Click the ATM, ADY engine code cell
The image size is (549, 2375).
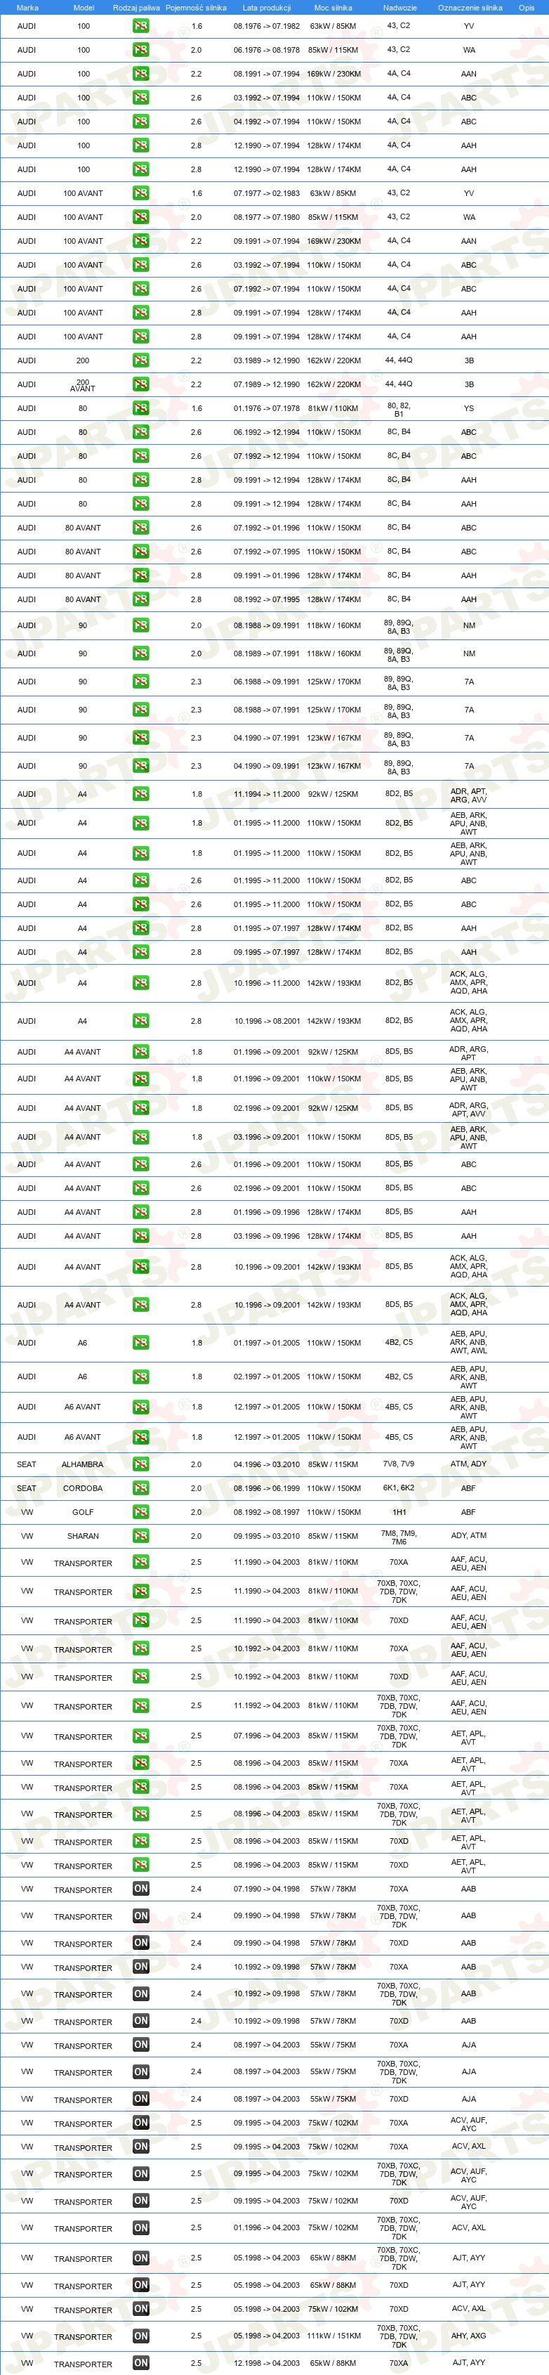tap(469, 1464)
